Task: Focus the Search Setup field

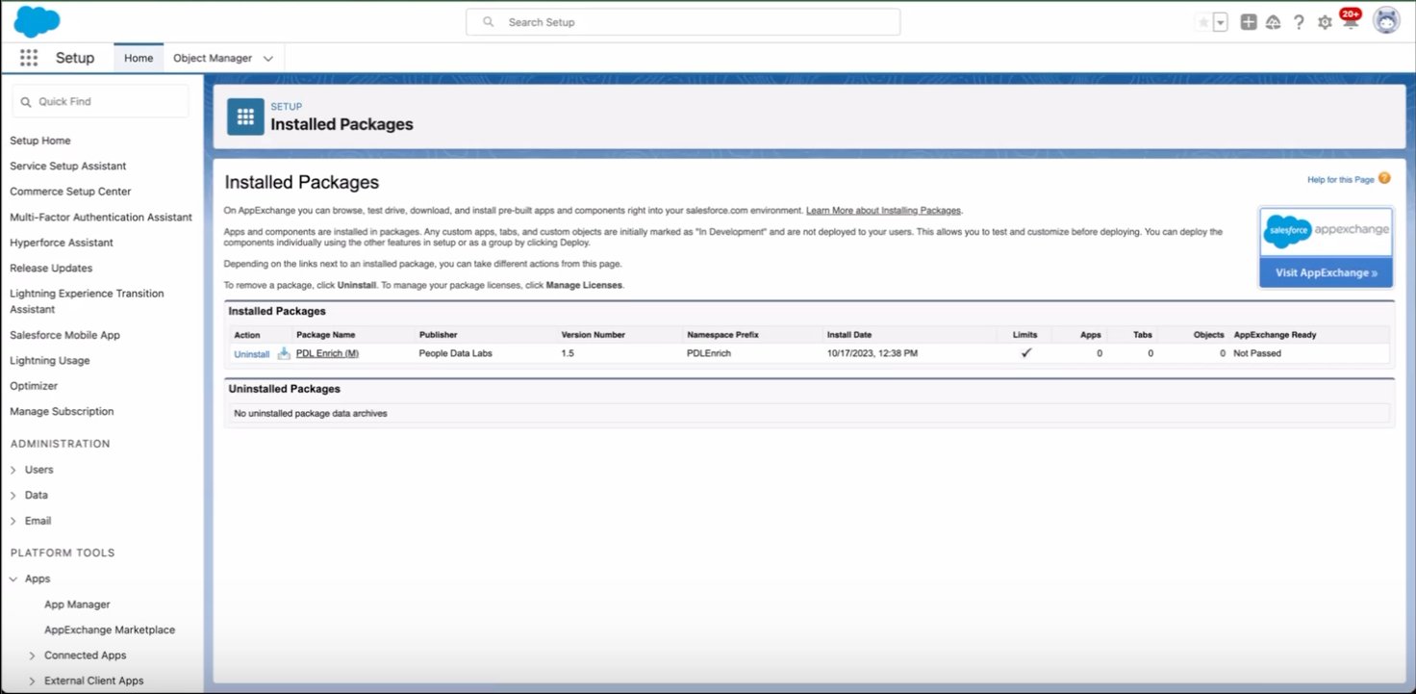Action: (x=683, y=22)
